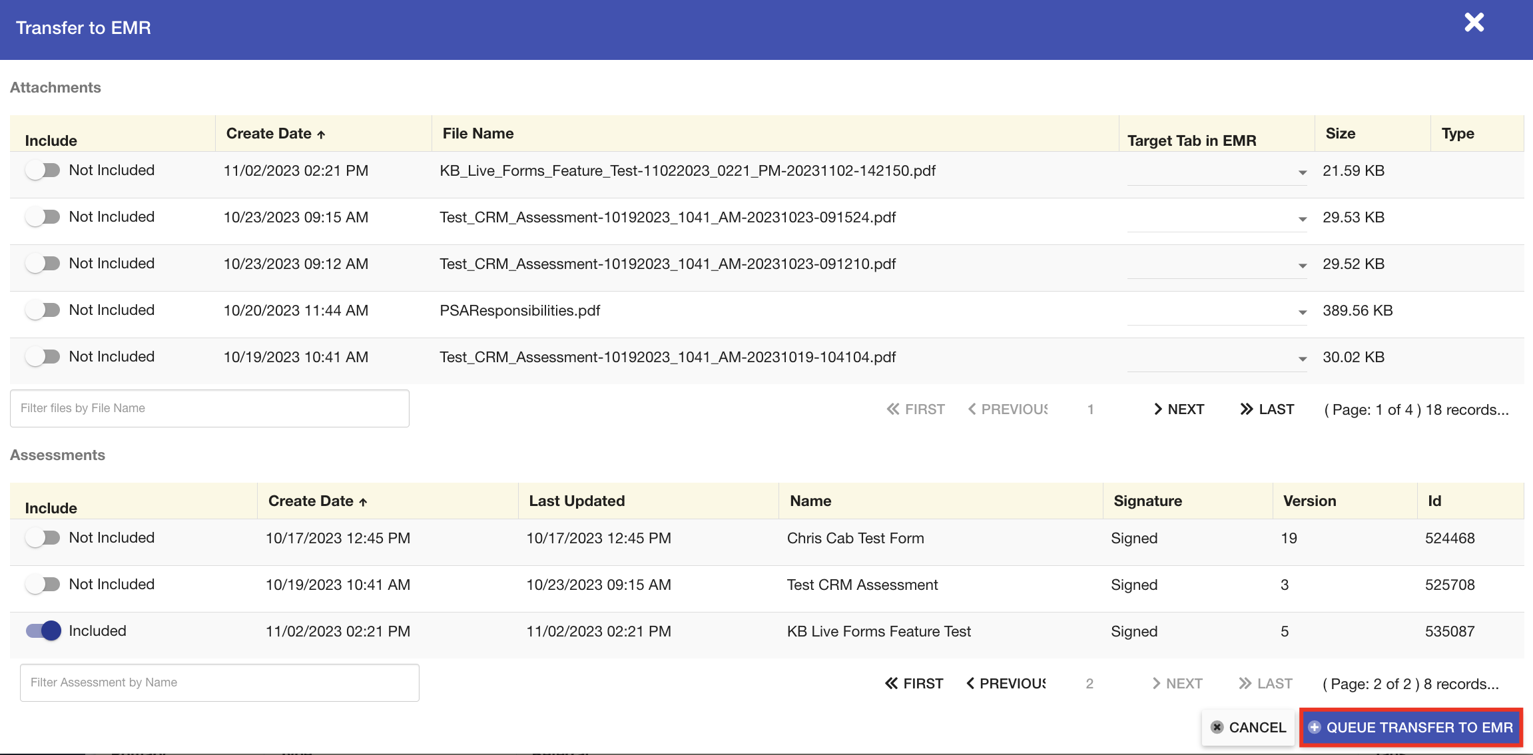Disable Include for KB Live Forms Feature Test

click(x=42, y=630)
